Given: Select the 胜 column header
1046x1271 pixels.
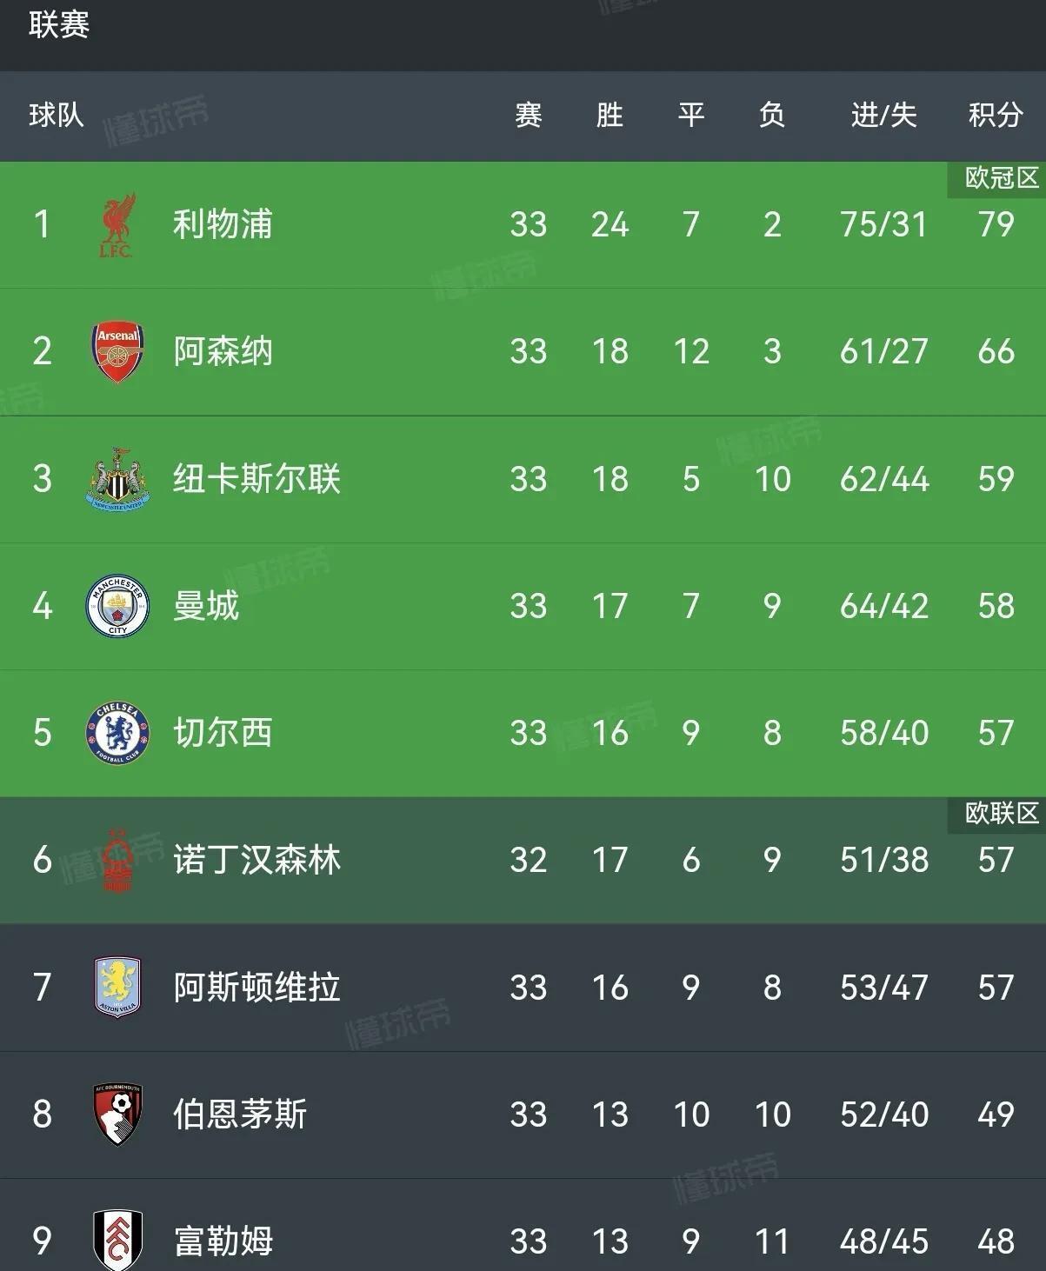Looking at the screenshot, I should pyautogui.click(x=610, y=115).
